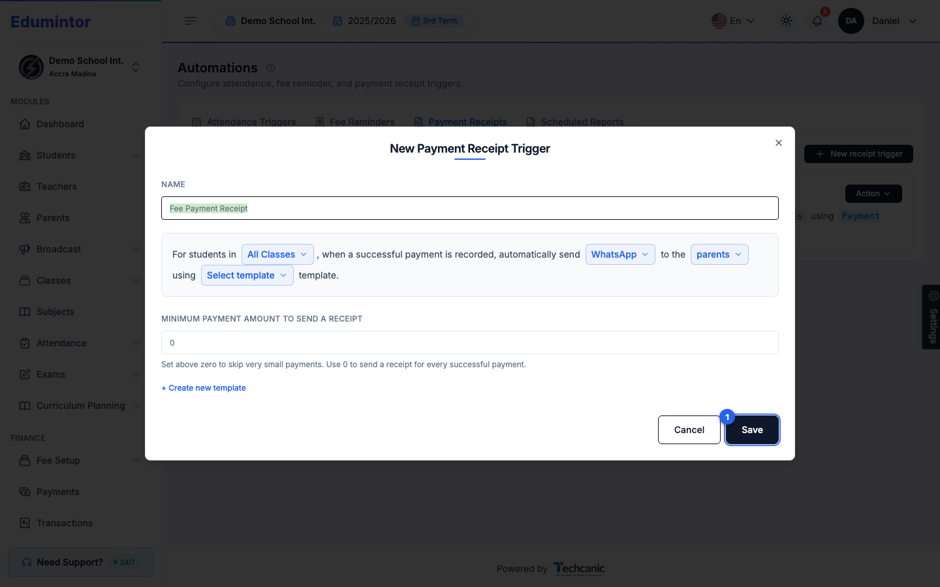The image size is (940, 587).
Task: Click the Exams pencil icon
Action: (x=25, y=374)
